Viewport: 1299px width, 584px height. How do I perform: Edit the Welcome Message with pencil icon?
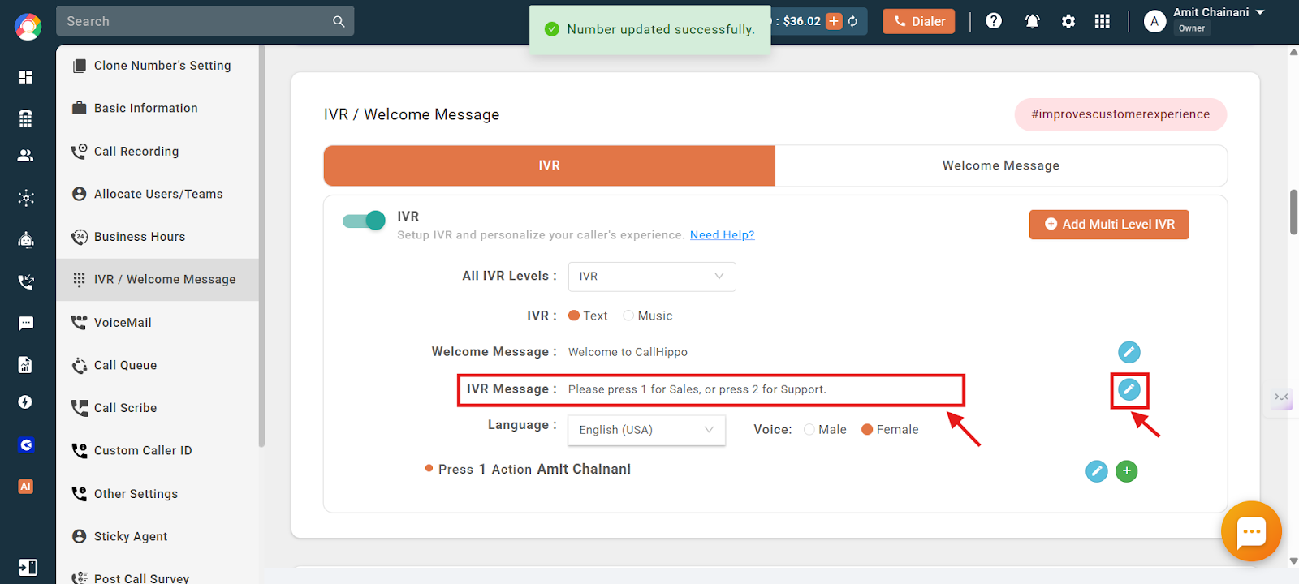coord(1129,352)
